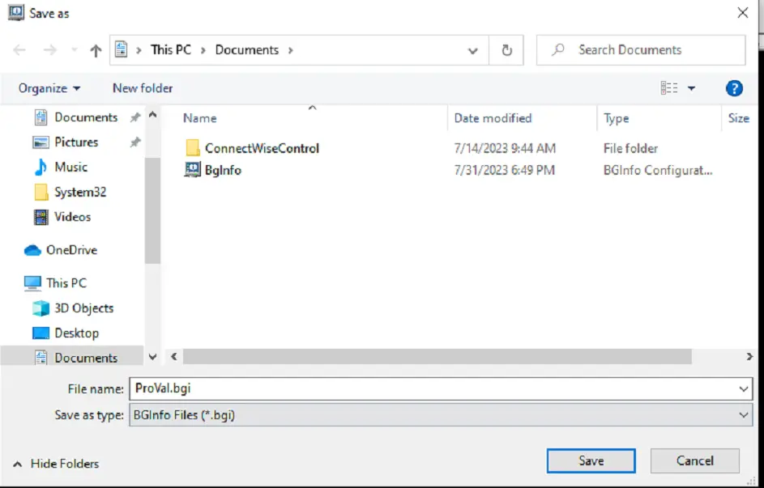Expand chevron after Documents in address bar
This screenshot has width=764, height=488.
click(x=291, y=49)
